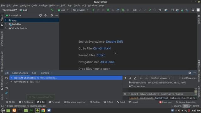Open the File menu
This screenshot has width=201, height=113.
[3, 6]
